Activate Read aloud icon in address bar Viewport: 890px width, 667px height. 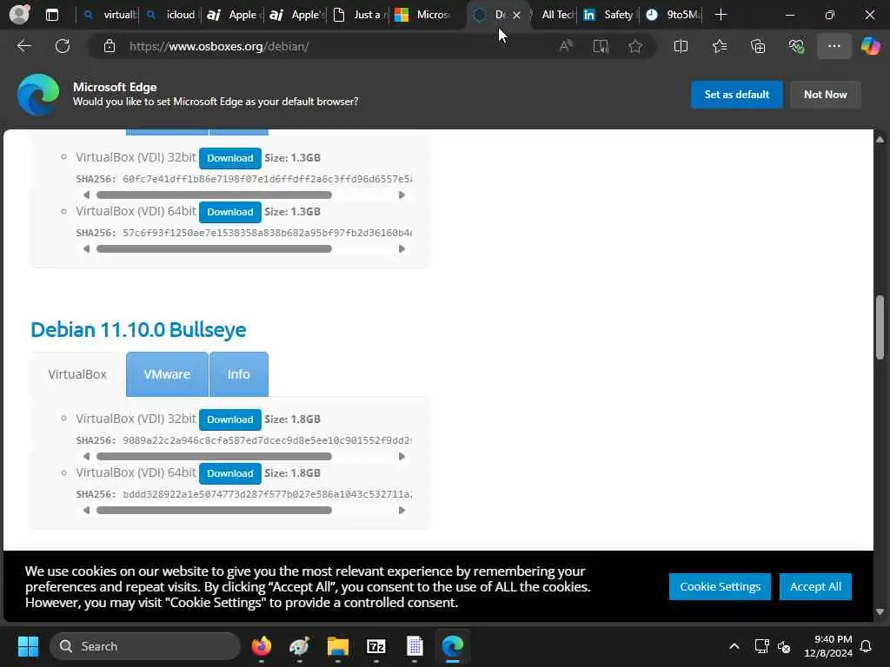pos(566,46)
